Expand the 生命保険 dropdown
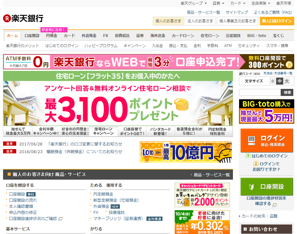 pyautogui.click(x=261, y=3)
